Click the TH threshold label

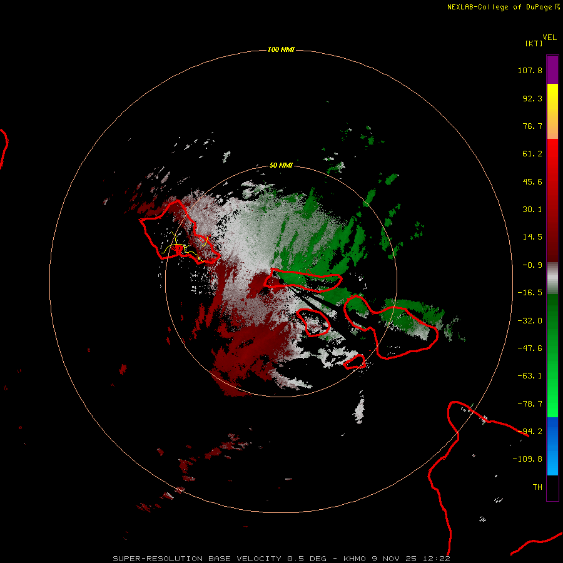(x=537, y=487)
